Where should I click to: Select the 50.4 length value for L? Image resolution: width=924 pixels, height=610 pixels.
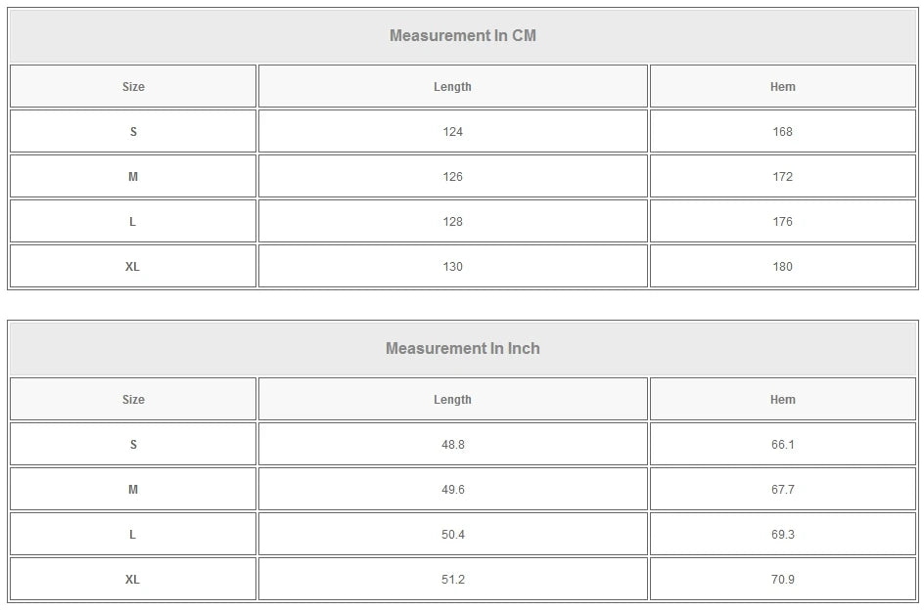click(452, 534)
